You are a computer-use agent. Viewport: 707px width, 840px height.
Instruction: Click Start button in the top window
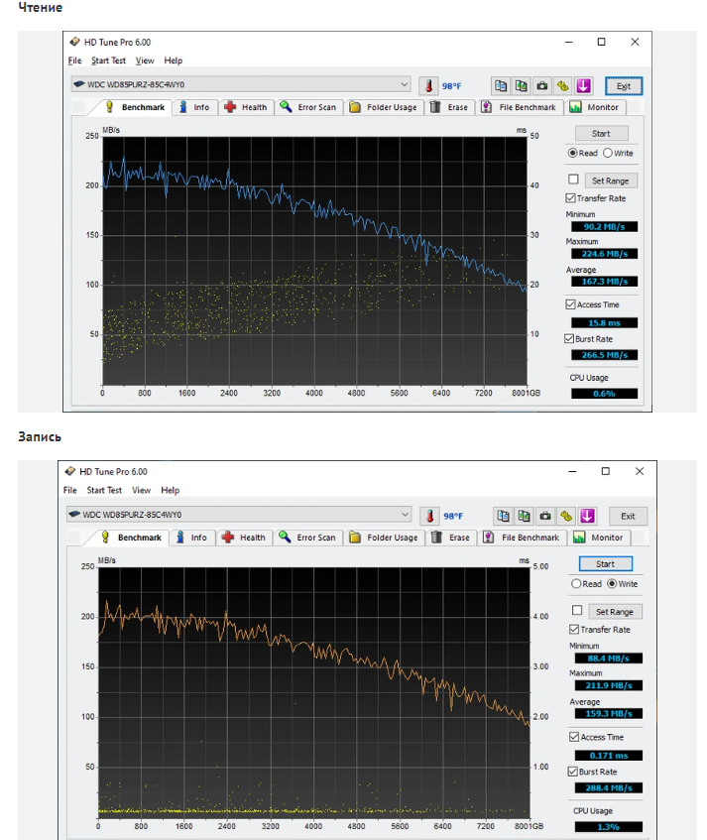(601, 134)
